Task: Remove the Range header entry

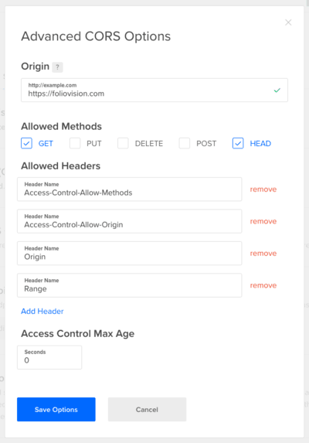Action: [263, 285]
